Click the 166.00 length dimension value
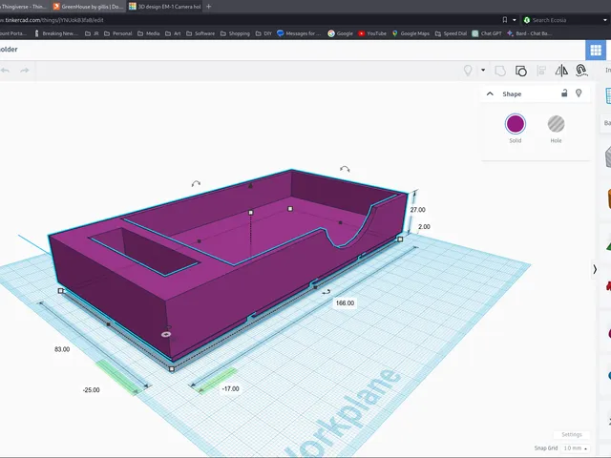This screenshot has height=458, width=611. [x=345, y=303]
